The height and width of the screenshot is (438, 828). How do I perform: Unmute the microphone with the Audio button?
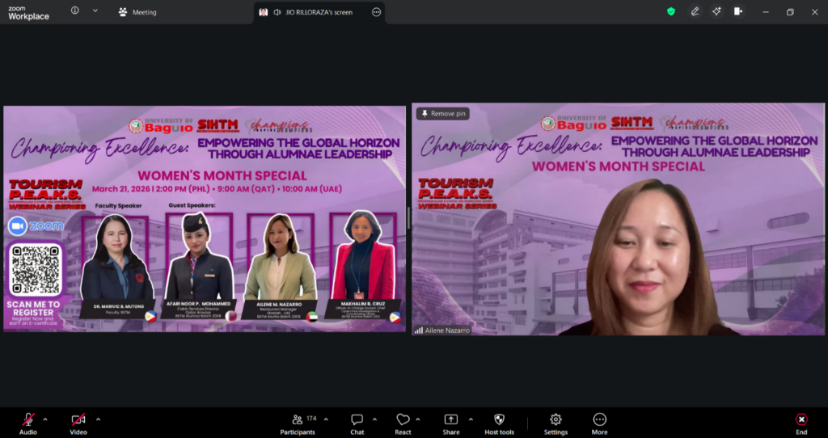[x=28, y=423]
